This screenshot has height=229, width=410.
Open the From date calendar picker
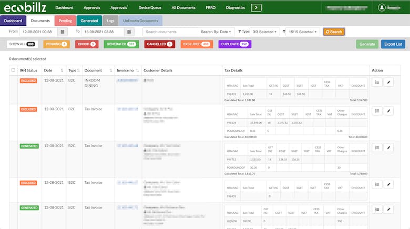[x=63, y=32]
